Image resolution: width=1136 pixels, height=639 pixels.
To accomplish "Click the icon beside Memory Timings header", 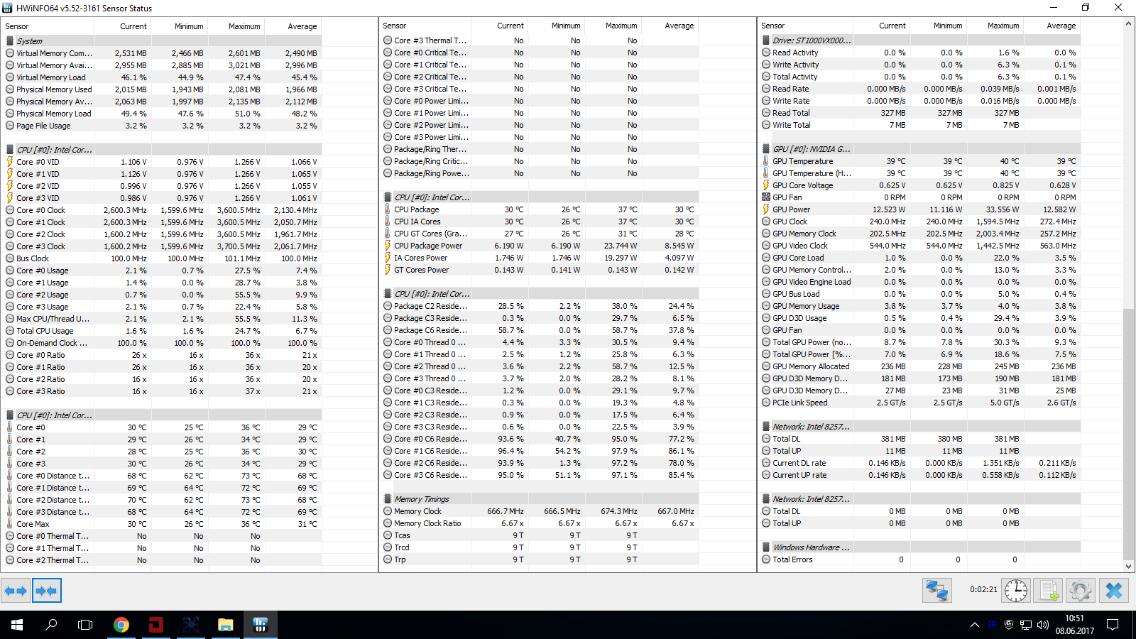I will (388, 499).
